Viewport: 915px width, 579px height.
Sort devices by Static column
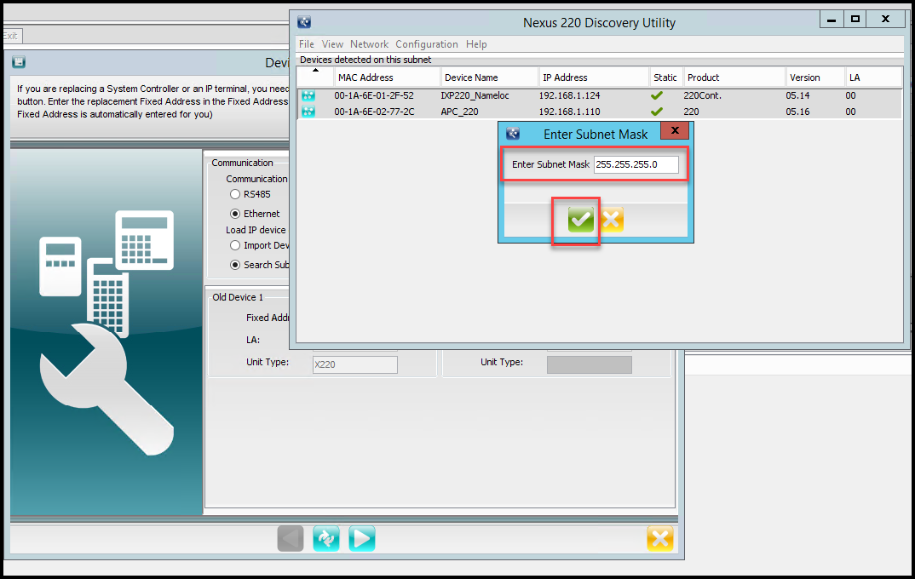(x=666, y=77)
